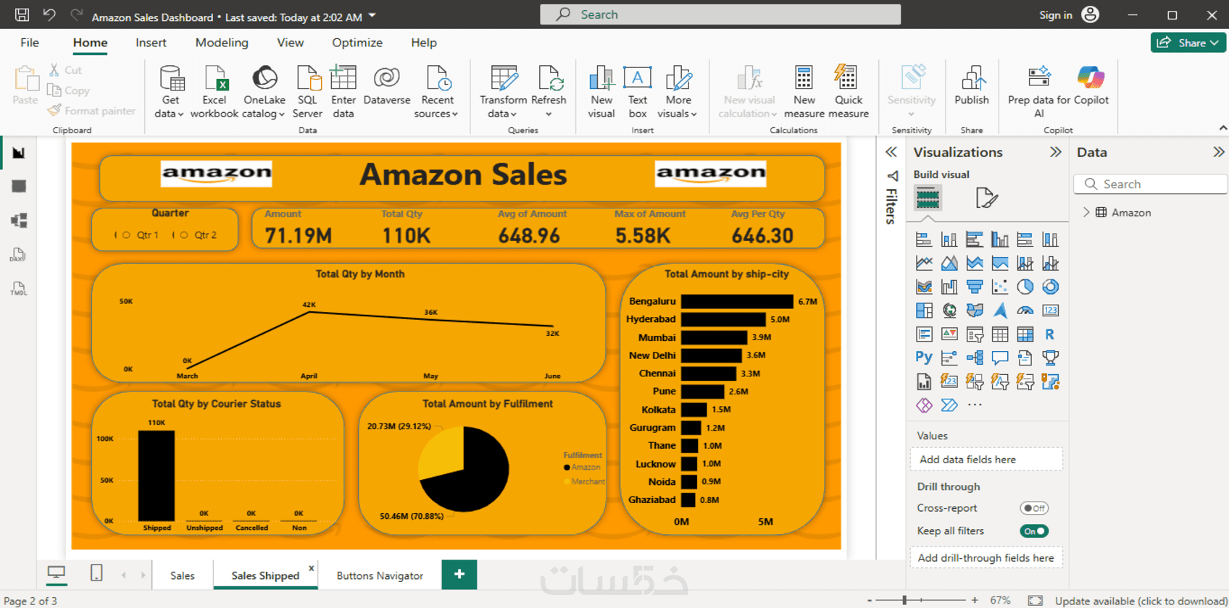Click the Update available notification
Image resolution: width=1229 pixels, height=608 pixels.
(1141, 601)
